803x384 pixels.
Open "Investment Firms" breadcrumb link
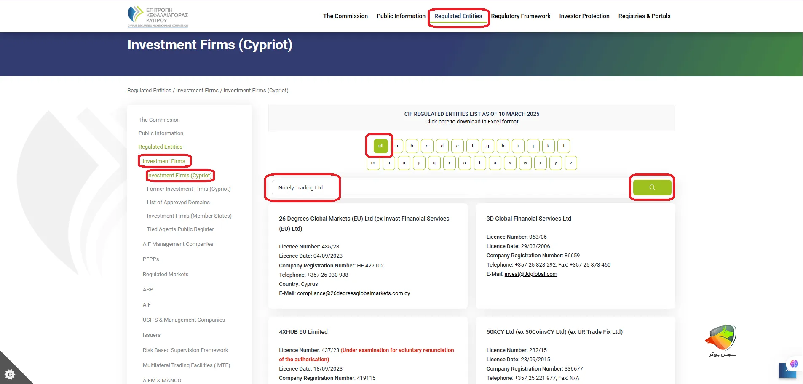click(x=197, y=90)
